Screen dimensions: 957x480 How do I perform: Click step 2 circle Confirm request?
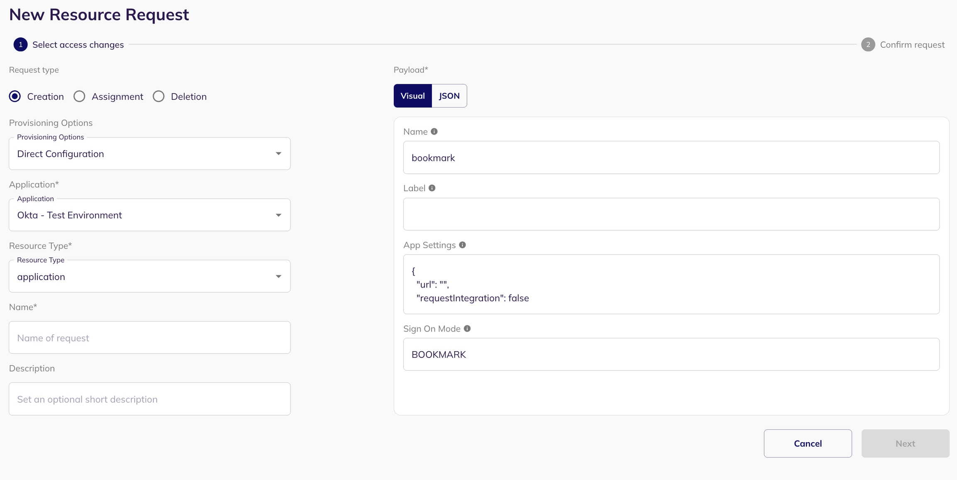[868, 44]
